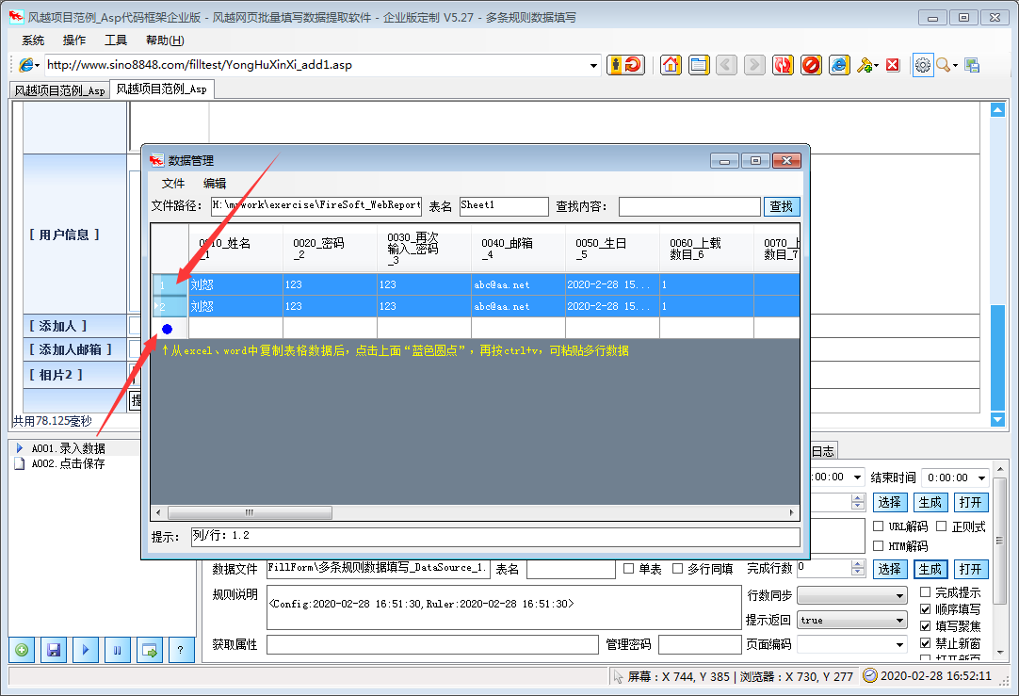Screen dimensions: 1019x696
Task: Click the IE icon left of URL bar
Action: coord(26,65)
